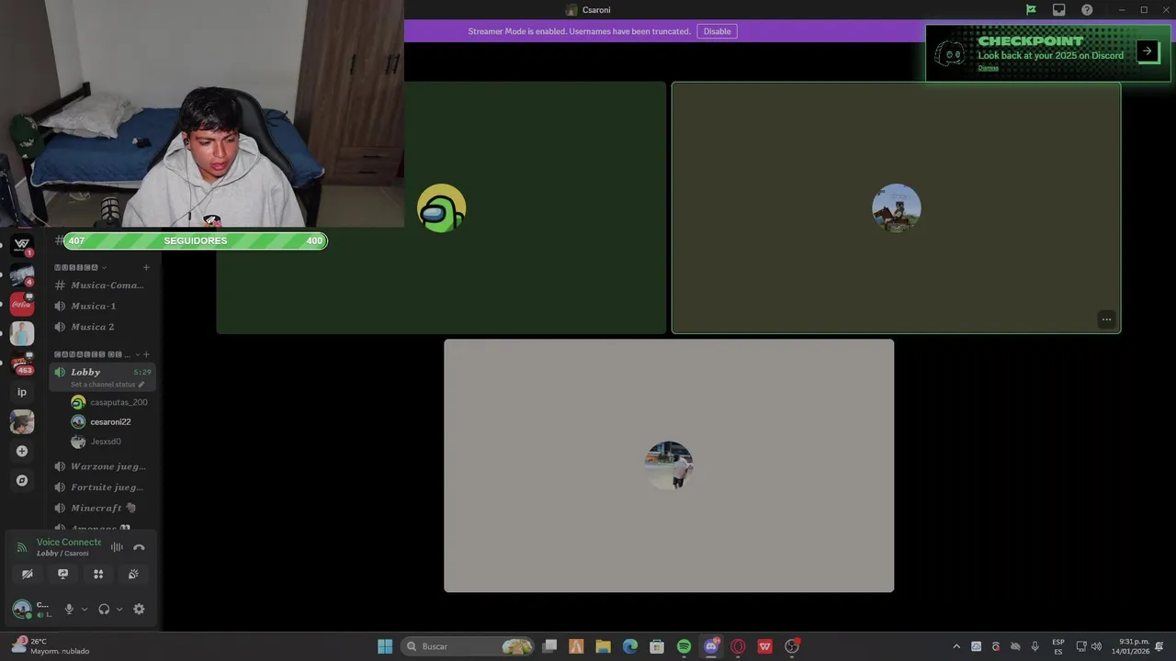Click the system tray microphone icon
Viewport: 1176px width, 661px height.
(x=1035, y=646)
